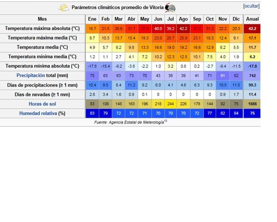This screenshot has height=222, width=277.
Task: Click the Fuente: Agencia Estatal de Meterología text
Action: pos(129,122)
